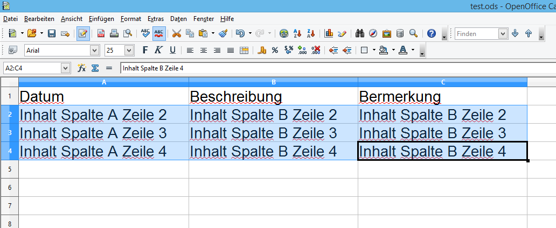Image resolution: width=556 pixels, height=228 pixels.
Task: Select column B header
Action: pyautogui.click(x=273, y=82)
